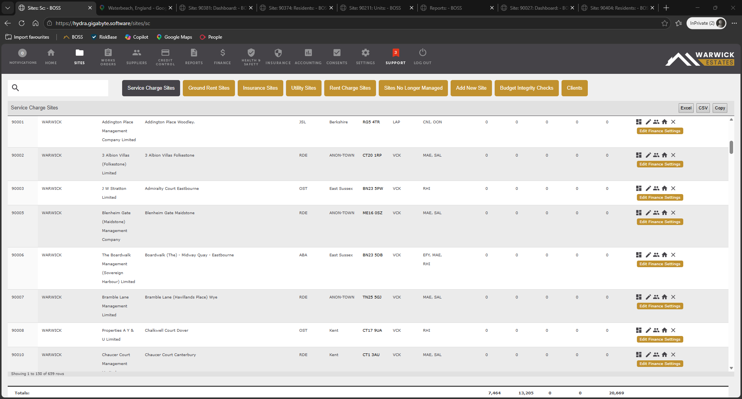Click the Copy table button
This screenshot has height=399, width=742.
pyautogui.click(x=720, y=108)
